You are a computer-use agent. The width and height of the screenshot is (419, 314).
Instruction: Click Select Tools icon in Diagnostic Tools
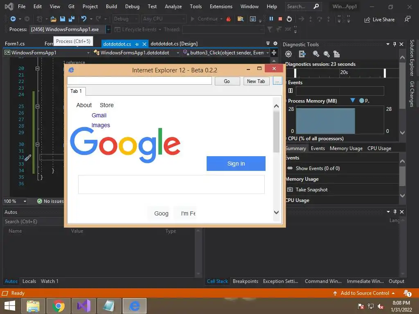tap(302, 54)
